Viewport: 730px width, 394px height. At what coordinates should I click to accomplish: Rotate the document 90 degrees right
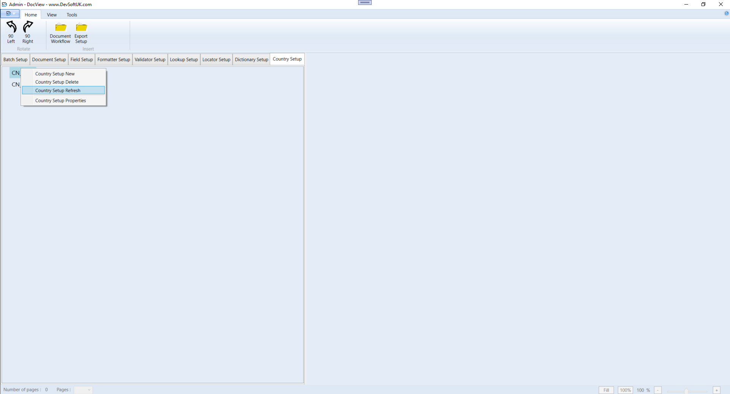[27, 32]
